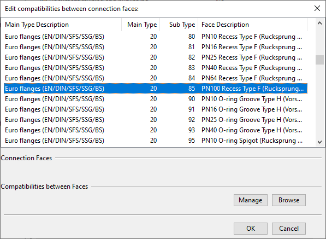This screenshot has height=239, width=326.
Task: Click the Sub Type column header
Action: click(179, 25)
